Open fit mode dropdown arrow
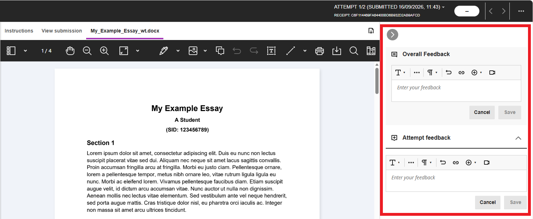Image resolution: width=533 pixels, height=219 pixels. [138, 51]
